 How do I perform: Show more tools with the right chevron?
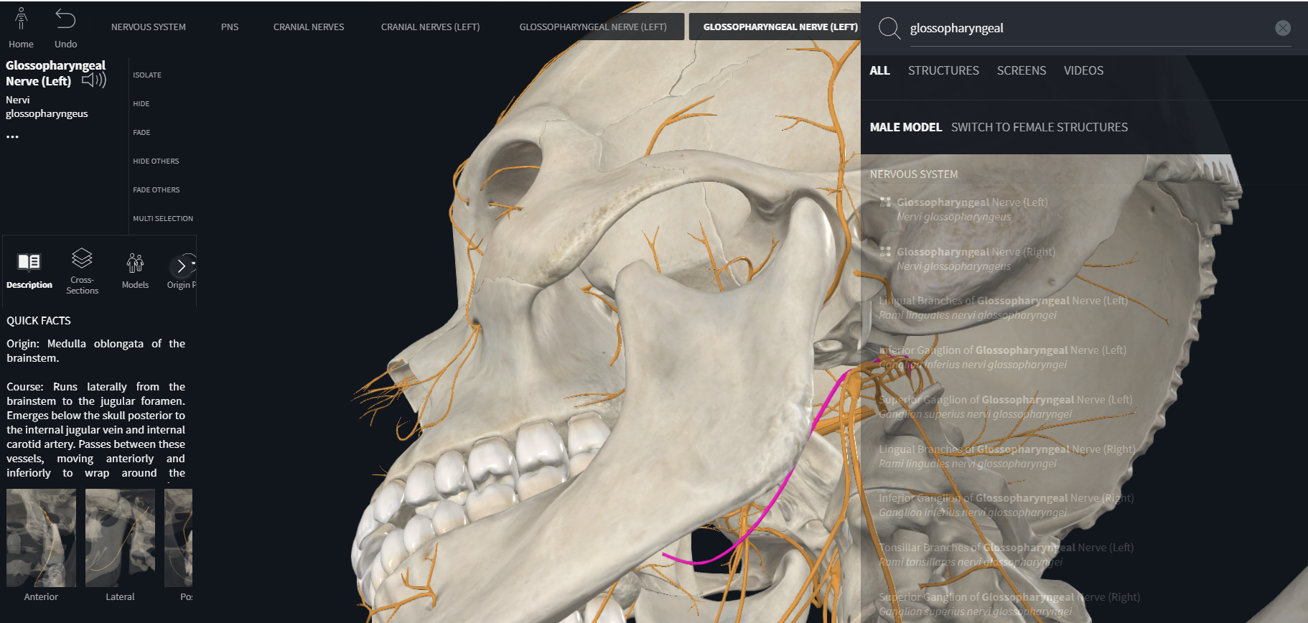pyautogui.click(x=182, y=266)
